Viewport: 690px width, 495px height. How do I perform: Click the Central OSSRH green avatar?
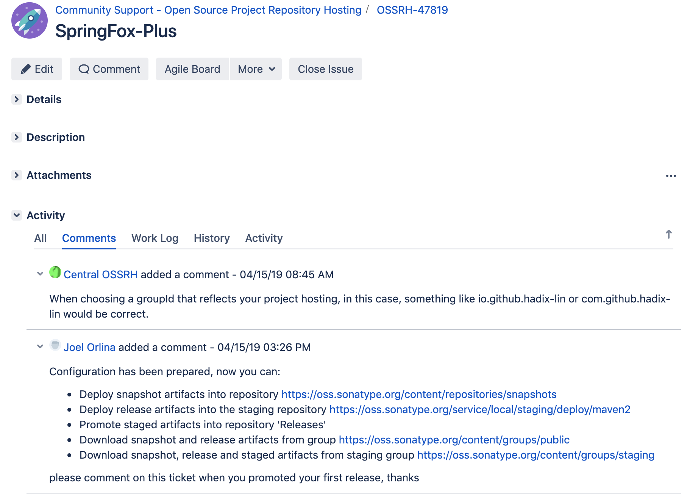[x=55, y=272]
